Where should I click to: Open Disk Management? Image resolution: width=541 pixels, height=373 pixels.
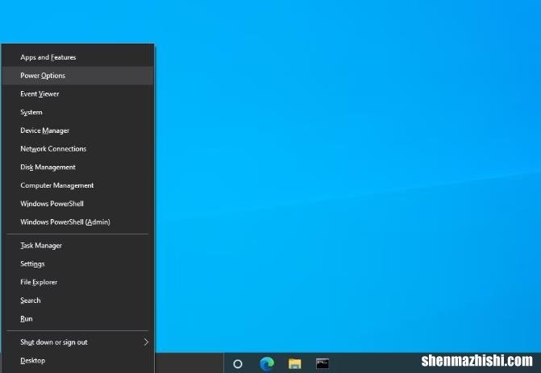coord(78,167)
